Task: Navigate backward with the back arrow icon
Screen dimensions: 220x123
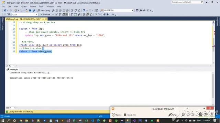Action: pos(5,11)
